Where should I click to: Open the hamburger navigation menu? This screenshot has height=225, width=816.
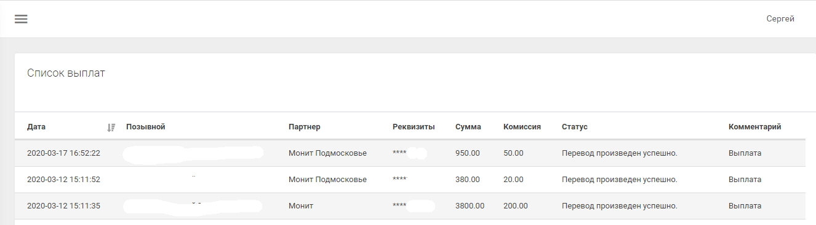point(21,19)
